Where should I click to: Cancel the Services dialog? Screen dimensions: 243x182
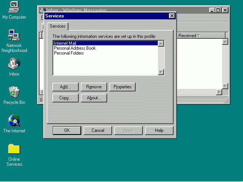click(x=98, y=130)
